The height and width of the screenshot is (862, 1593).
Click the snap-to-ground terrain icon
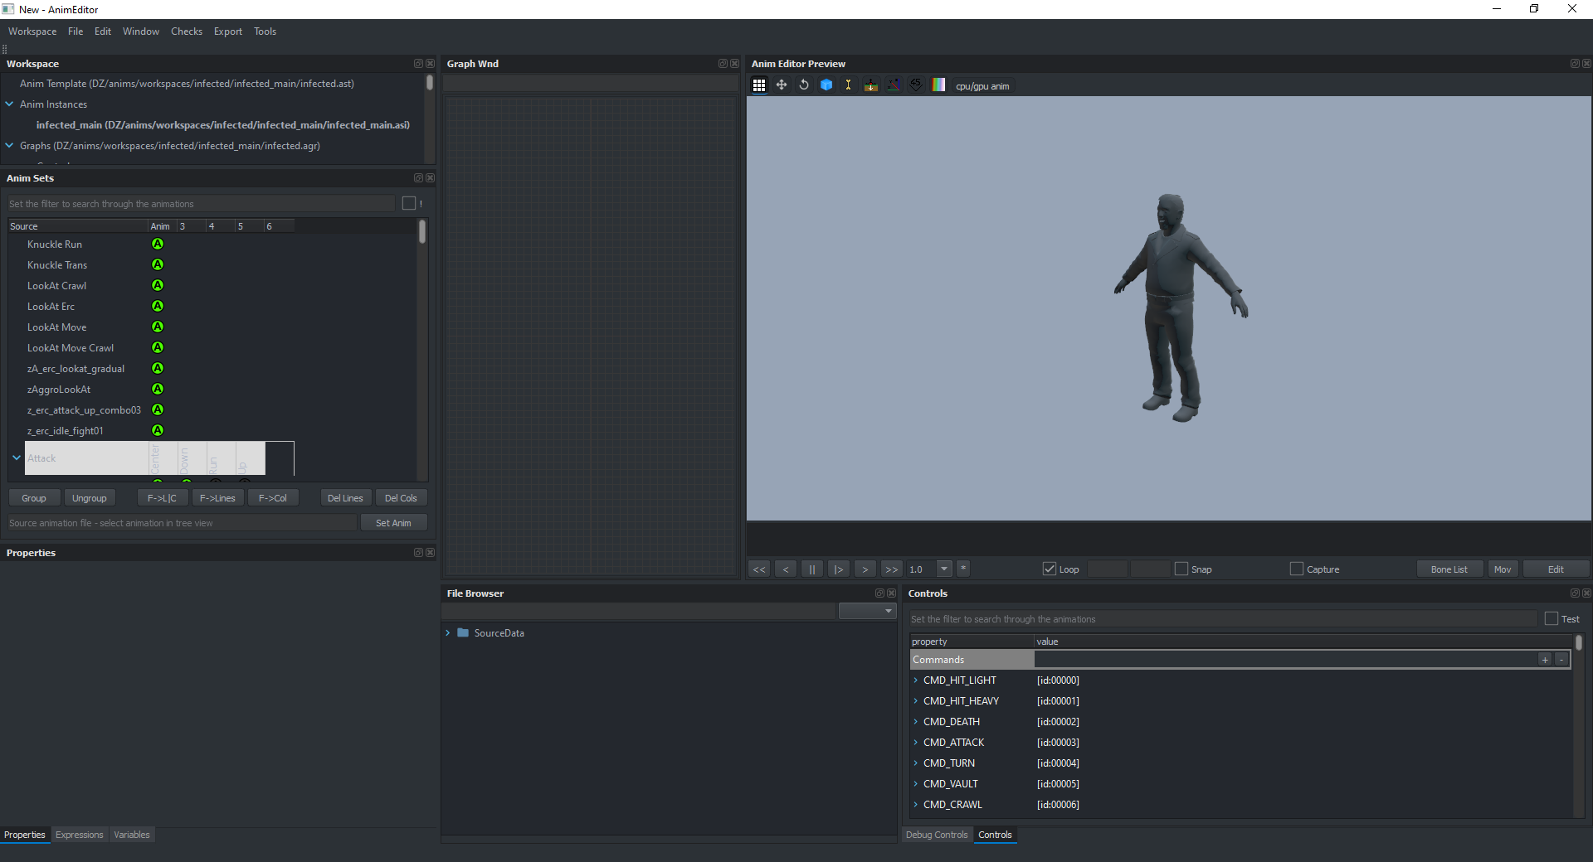(870, 85)
